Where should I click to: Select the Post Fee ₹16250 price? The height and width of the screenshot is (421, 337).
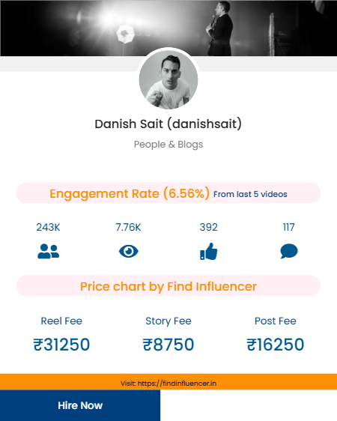coord(276,345)
